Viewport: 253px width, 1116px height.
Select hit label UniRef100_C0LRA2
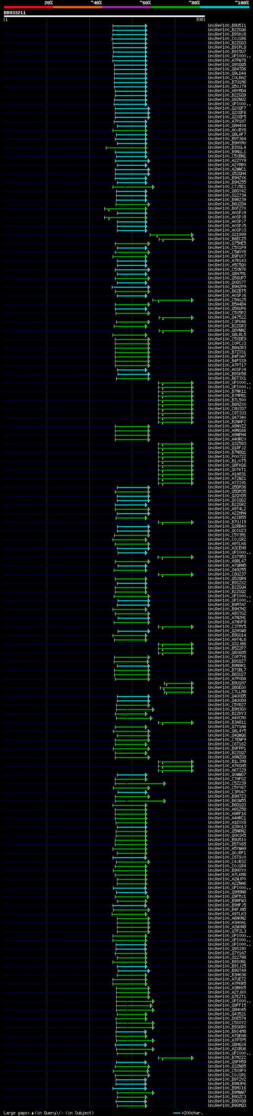click(227, 78)
